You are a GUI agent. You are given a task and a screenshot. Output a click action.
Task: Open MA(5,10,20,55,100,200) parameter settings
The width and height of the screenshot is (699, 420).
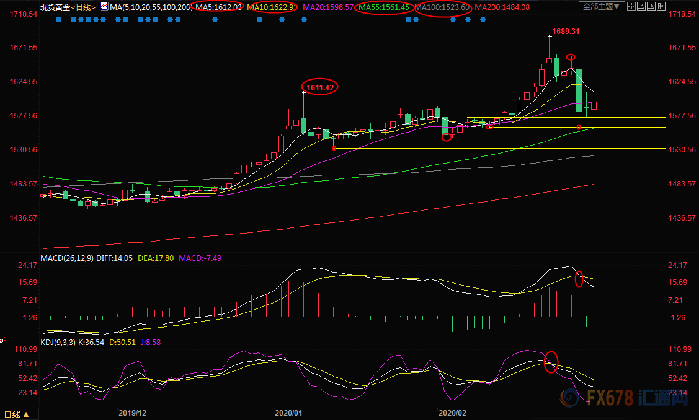point(151,7)
